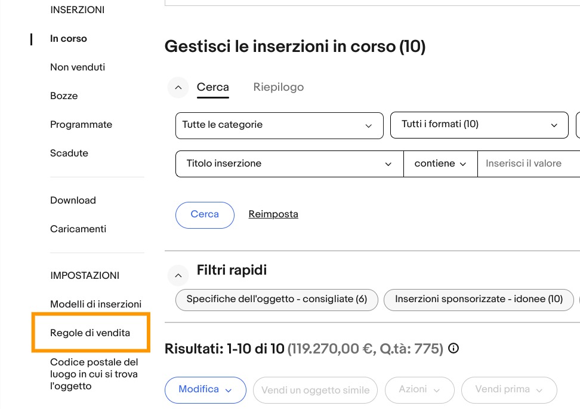Select Programmate in the sidebar
This screenshot has height=409, width=580.
coord(81,124)
